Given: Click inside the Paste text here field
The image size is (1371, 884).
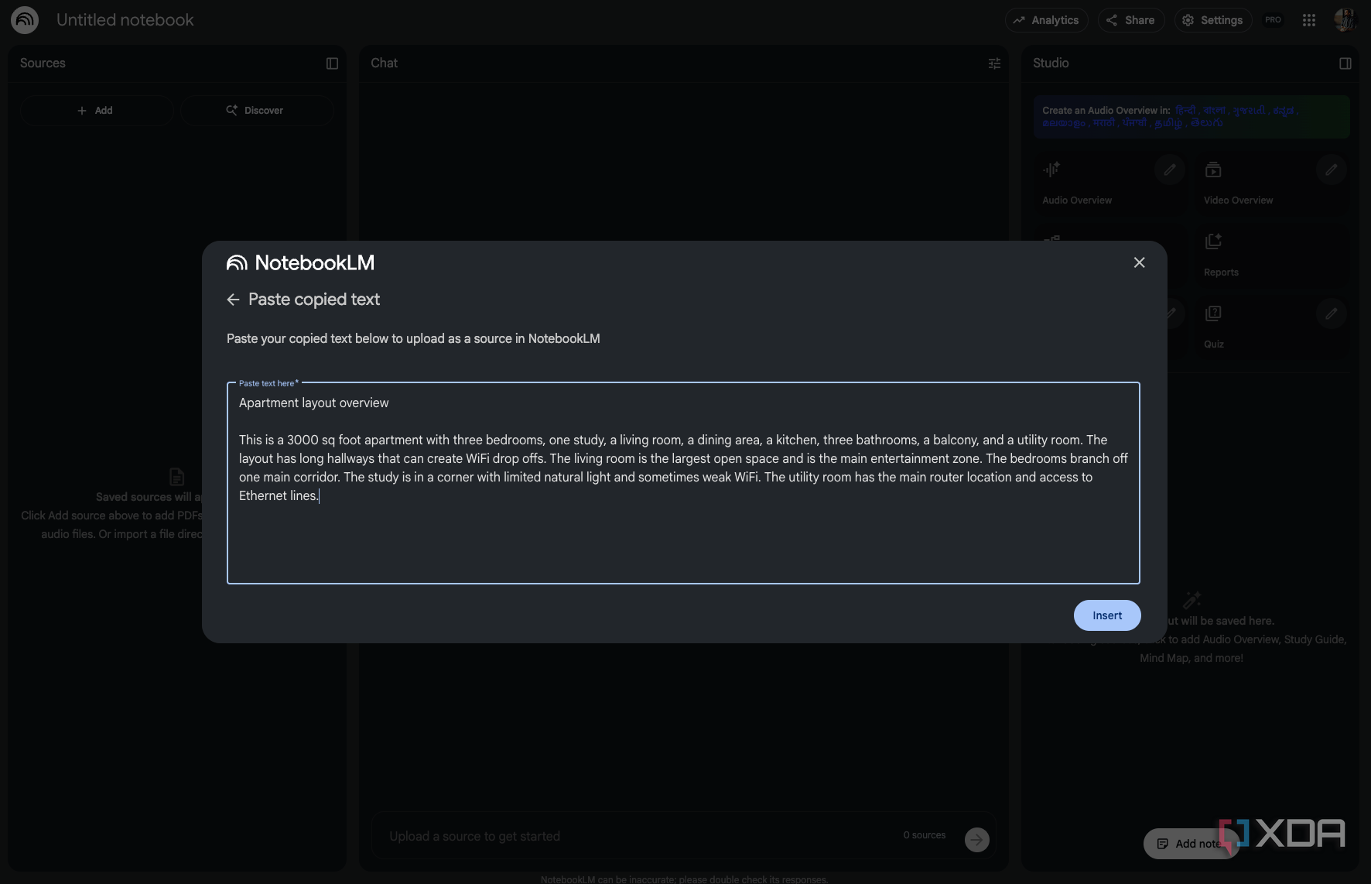Looking at the screenshot, I should pos(683,483).
